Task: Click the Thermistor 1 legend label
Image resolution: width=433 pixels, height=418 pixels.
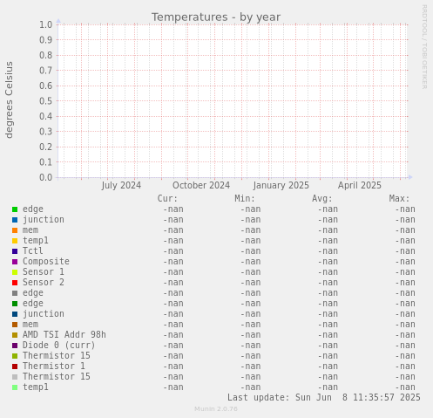Action: pyautogui.click(x=54, y=366)
